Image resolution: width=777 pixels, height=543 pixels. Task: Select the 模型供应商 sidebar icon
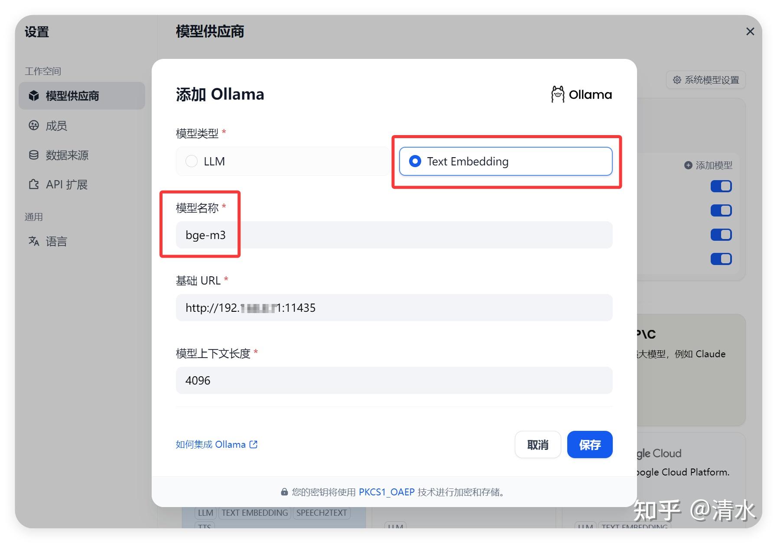(x=34, y=96)
